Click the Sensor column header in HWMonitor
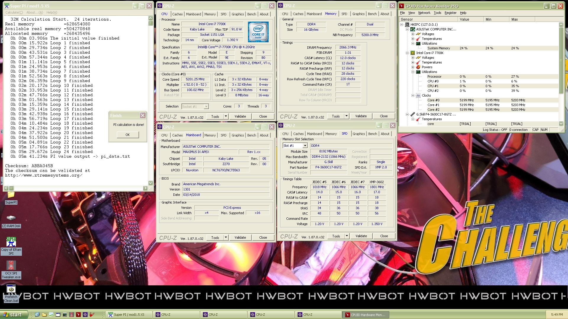Viewport: 568px width, 319px height. pos(428,19)
